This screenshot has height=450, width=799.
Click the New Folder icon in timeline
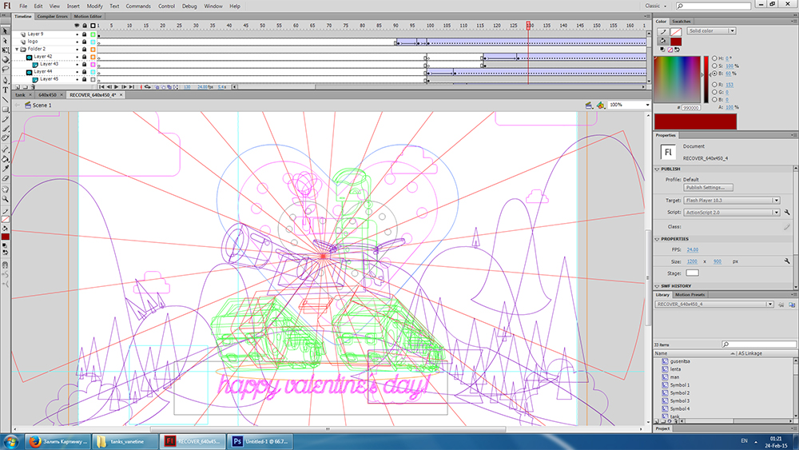click(25, 87)
